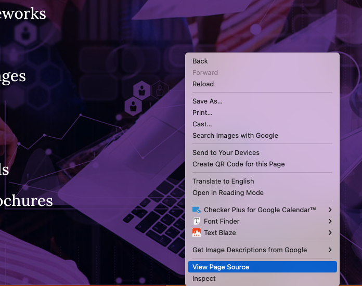Choose Send to Your Devices
The height and width of the screenshot is (286, 362).
(226, 153)
